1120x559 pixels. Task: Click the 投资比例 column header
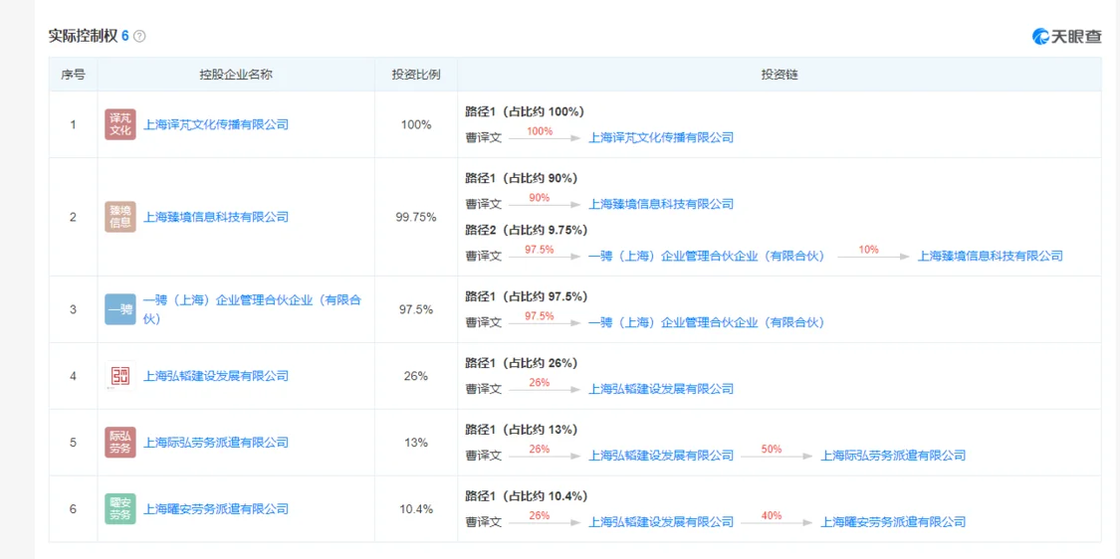coord(416,75)
